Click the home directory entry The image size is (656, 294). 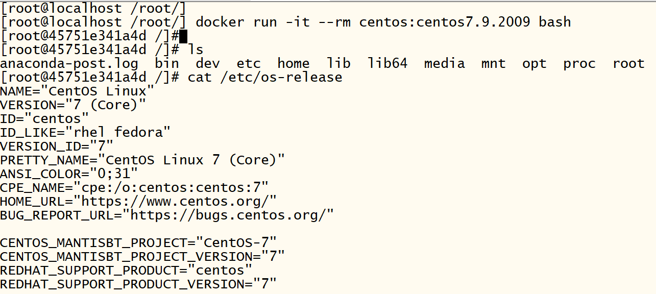tap(294, 64)
